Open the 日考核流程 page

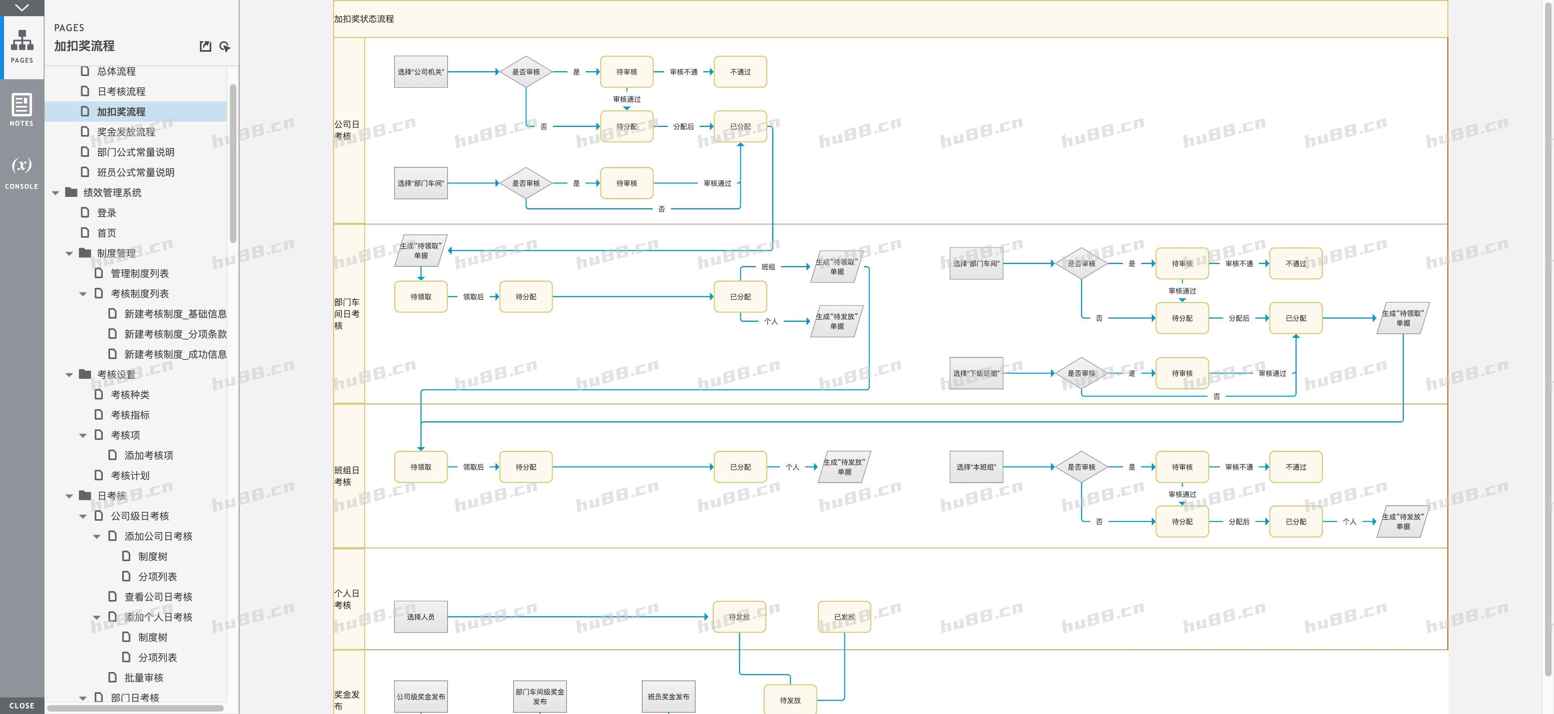point(121,92)
